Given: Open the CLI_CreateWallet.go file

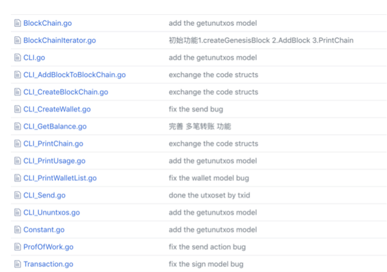Looking at the screenshot, I should 57,109.
